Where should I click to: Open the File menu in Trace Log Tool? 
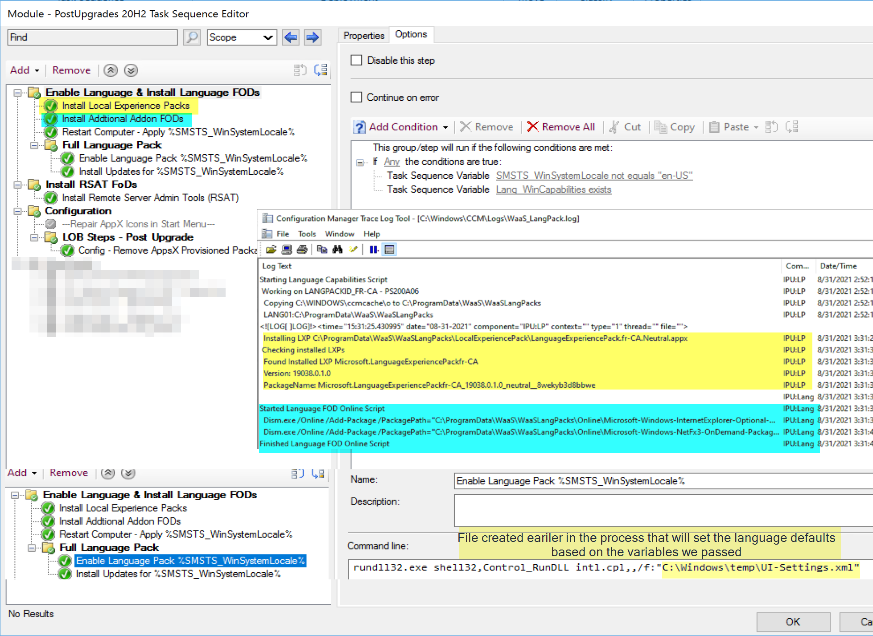283,234
